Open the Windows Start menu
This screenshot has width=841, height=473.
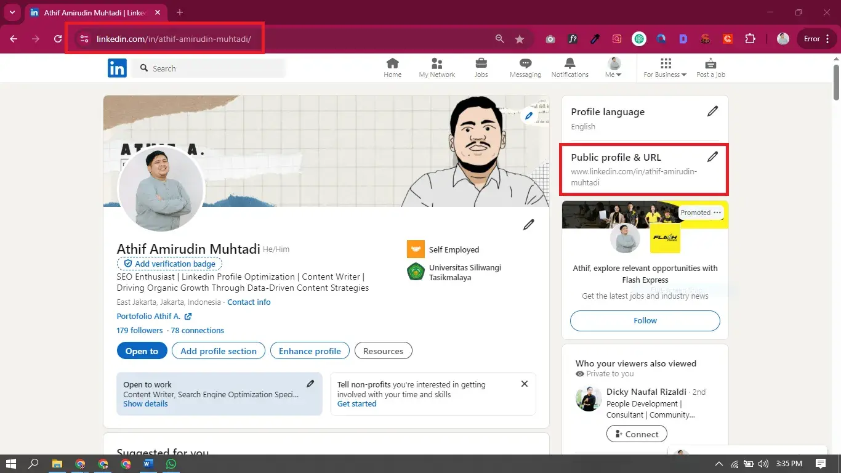coord(11,464)
